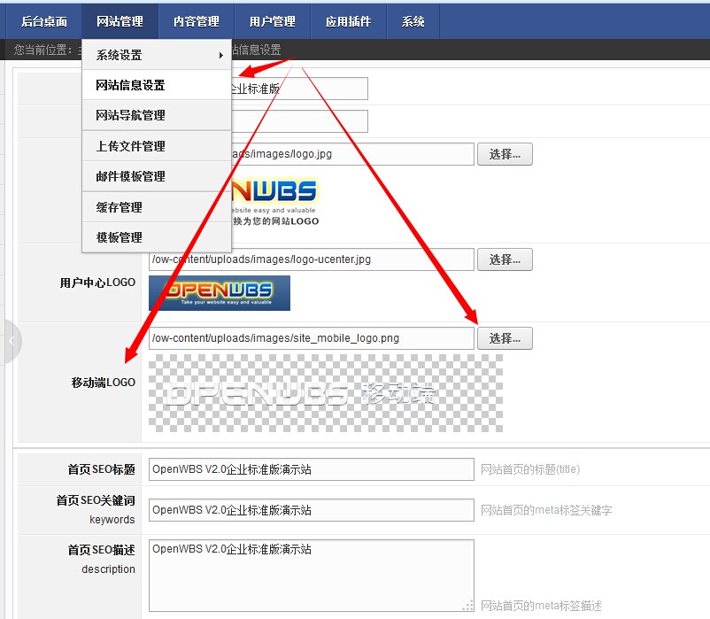Click 选择 button beside logo.jpg path

[x=505, y=153]
